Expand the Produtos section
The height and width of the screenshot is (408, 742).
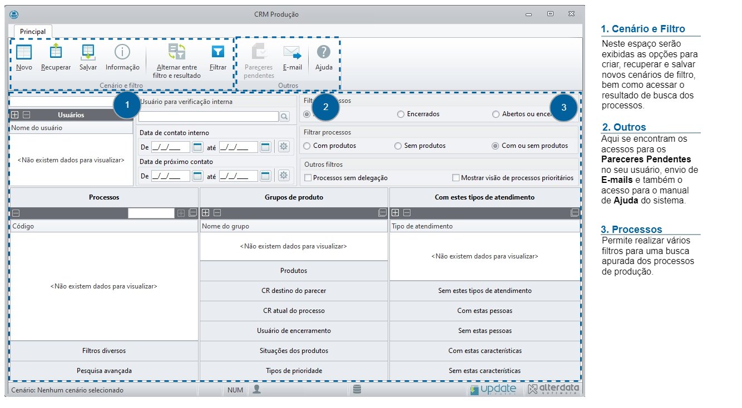coord(294,271)
